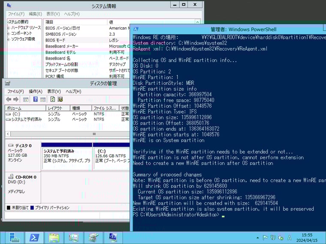Select システムで予約済み volume row
The height and width of the screenshot is (244, 326).
67,119
